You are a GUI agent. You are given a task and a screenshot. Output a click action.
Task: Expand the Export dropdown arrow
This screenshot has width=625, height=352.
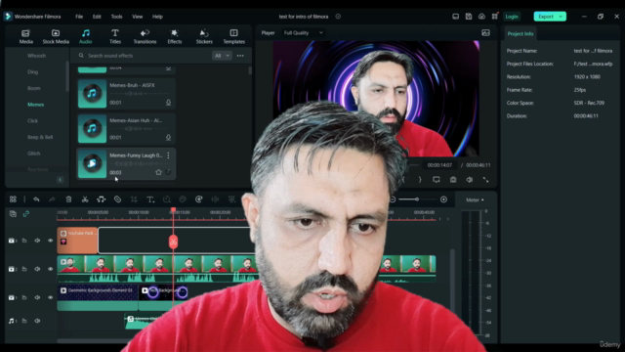click(x=562, y=17)
